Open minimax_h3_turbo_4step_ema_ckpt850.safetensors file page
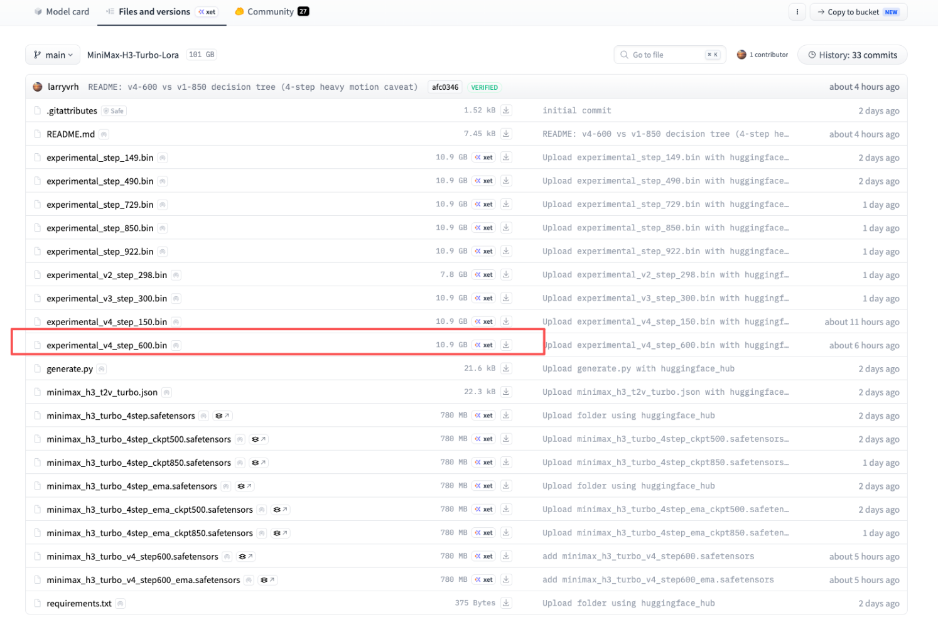This screenshot has height=622, width=938. (x=150, y=534)
